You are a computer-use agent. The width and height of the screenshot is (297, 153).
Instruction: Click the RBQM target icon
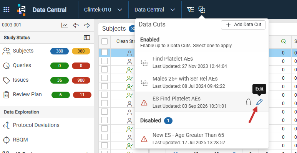(7, 140)
